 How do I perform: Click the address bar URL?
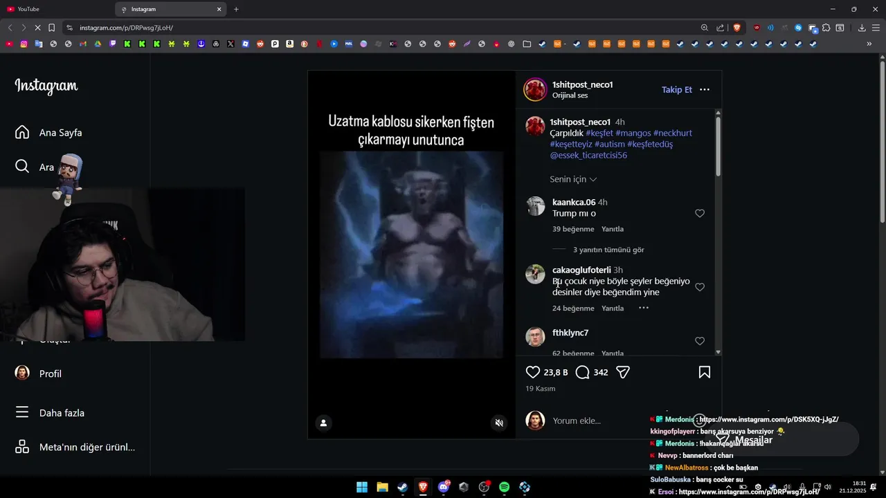tap(126, 28)
